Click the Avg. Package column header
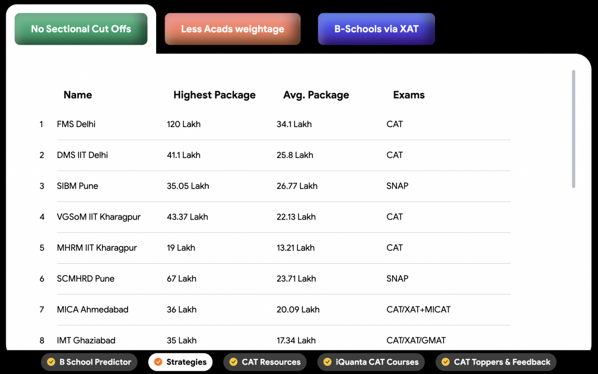 click(316, 95)
